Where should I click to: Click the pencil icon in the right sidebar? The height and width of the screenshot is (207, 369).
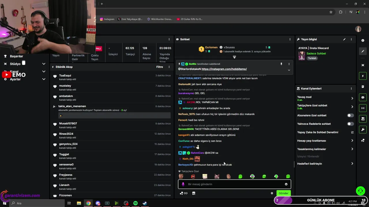(x=363, y=51)
